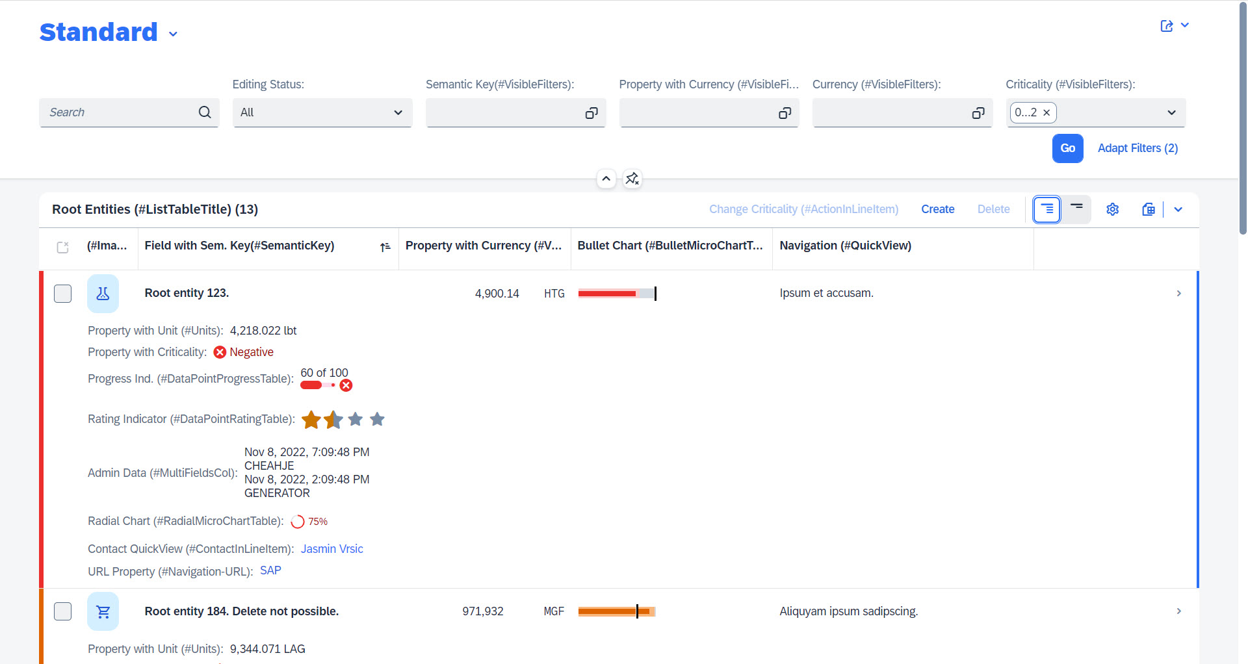This screenshot has height=664, width=1248.
Task: Remove the 0...2 criticality token
Action: pos(1046,113)
